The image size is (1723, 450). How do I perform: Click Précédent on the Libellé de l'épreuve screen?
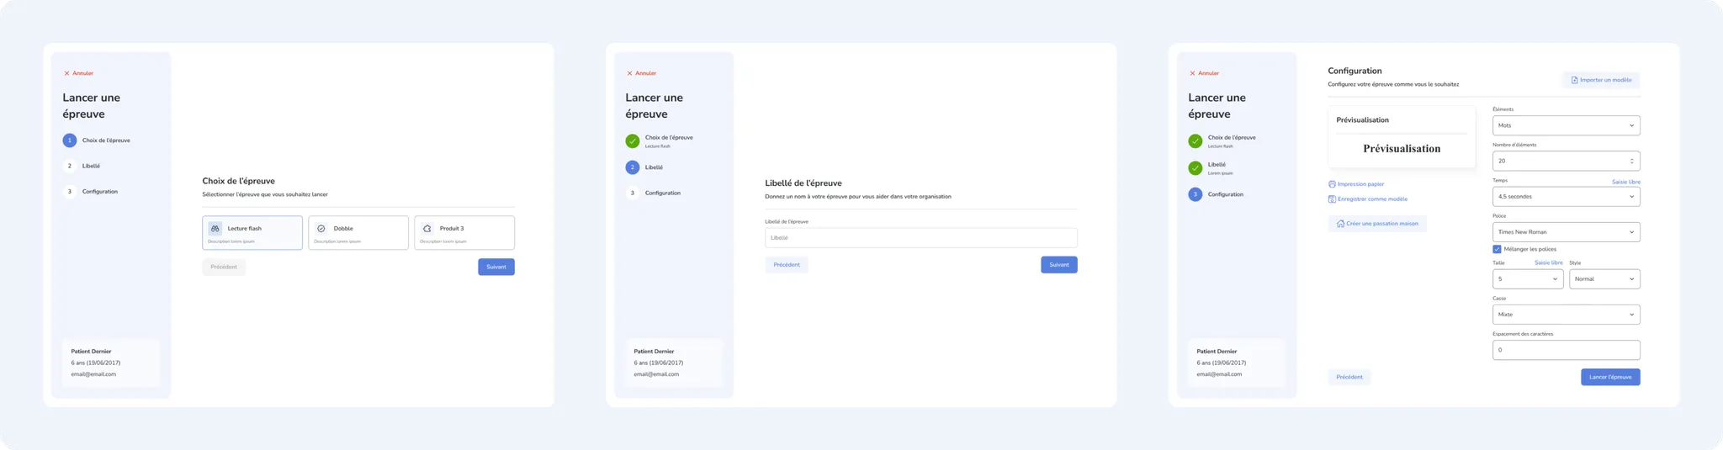click(x=787, y=265)
